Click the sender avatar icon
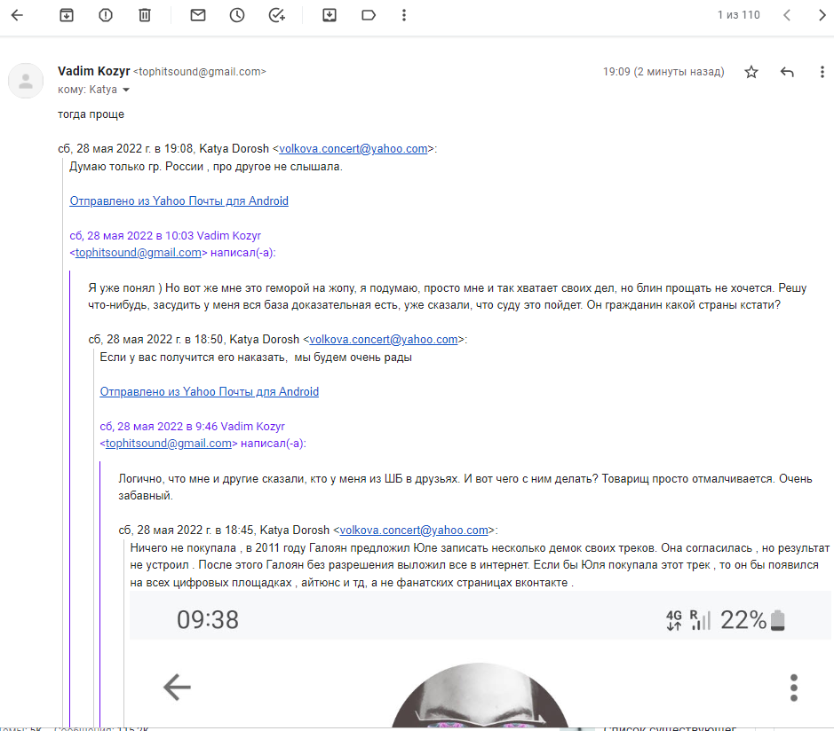The height and width of the screenshot is (731, 834). point(26,81)
